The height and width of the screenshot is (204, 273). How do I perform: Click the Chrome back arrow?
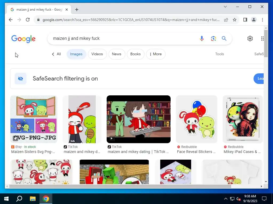click(x=11, y=20)
